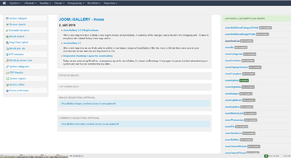Screen dimensions: 291x158
Task: Open the Nabídky dropdown menu
Action: (x=45, y=3)
